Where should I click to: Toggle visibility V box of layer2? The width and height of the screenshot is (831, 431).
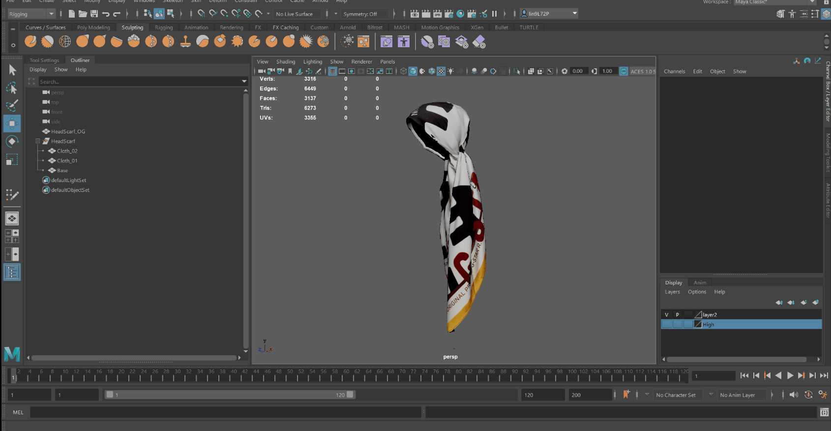pyautogui.click(x=667, y=315)
